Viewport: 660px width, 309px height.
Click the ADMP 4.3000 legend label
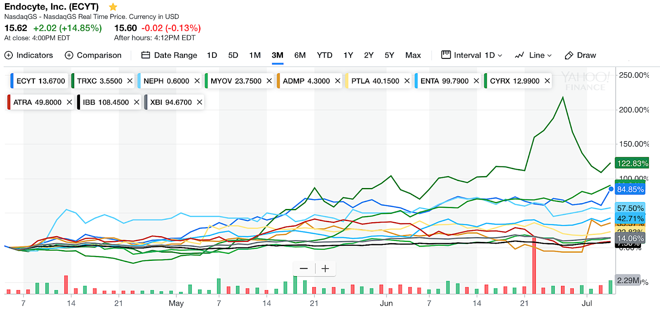(306, 81)
